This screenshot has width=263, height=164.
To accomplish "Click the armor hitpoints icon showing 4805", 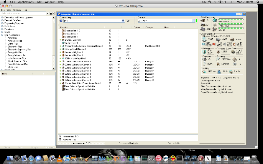I will [218, 39].
